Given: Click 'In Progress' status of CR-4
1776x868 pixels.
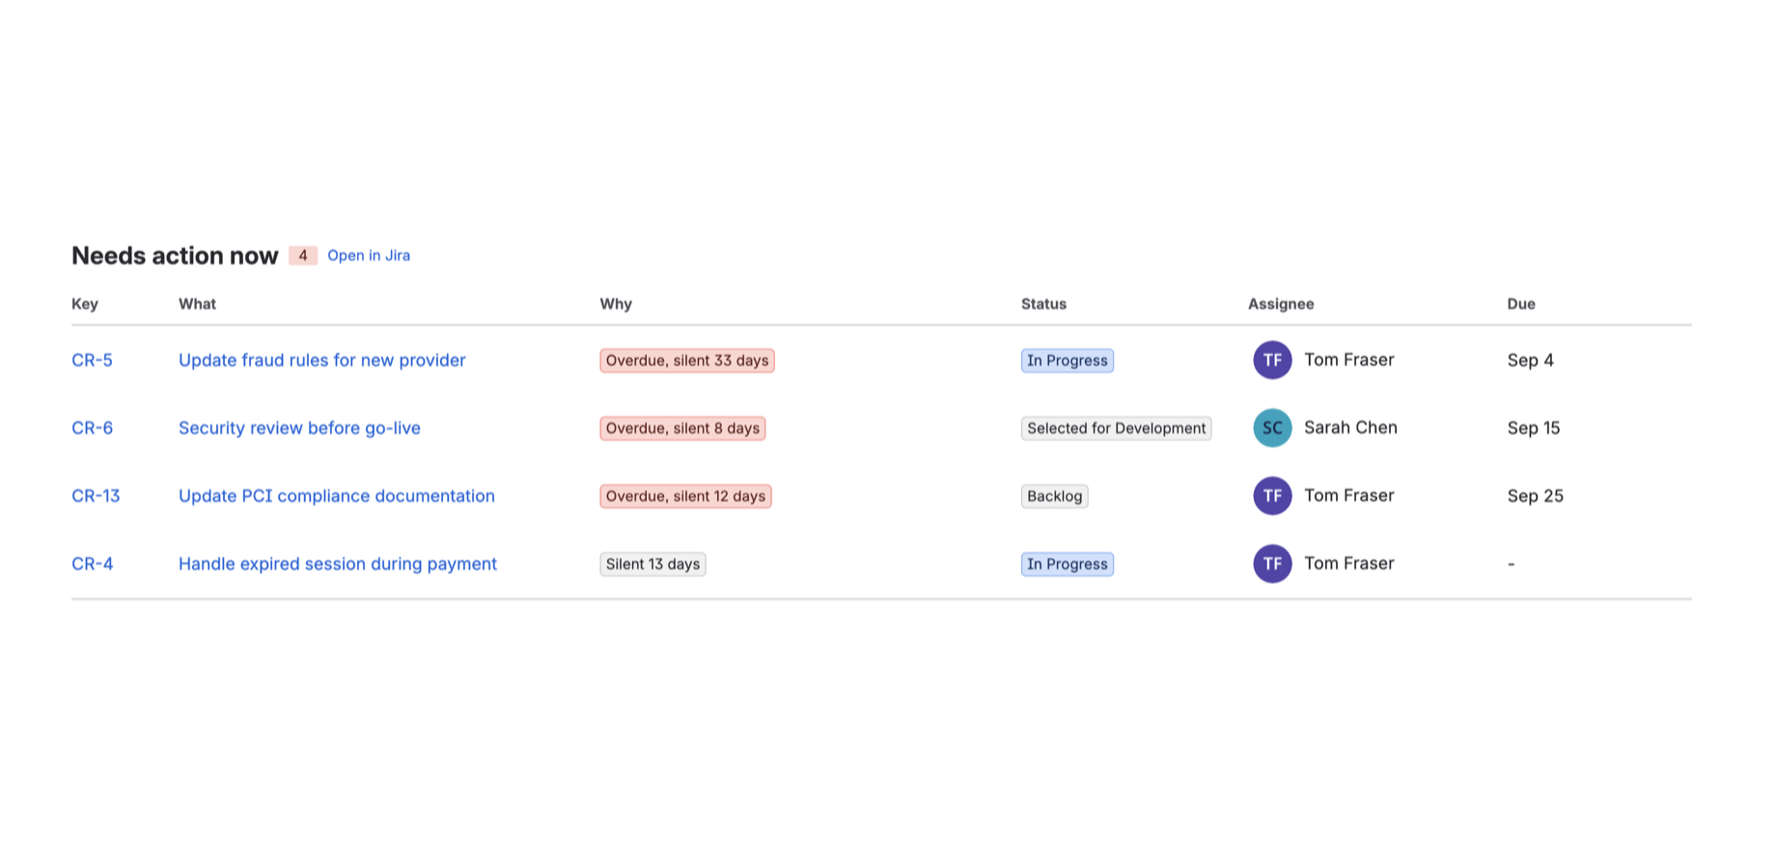Looking at the screenshot, I should point(1068,564).
